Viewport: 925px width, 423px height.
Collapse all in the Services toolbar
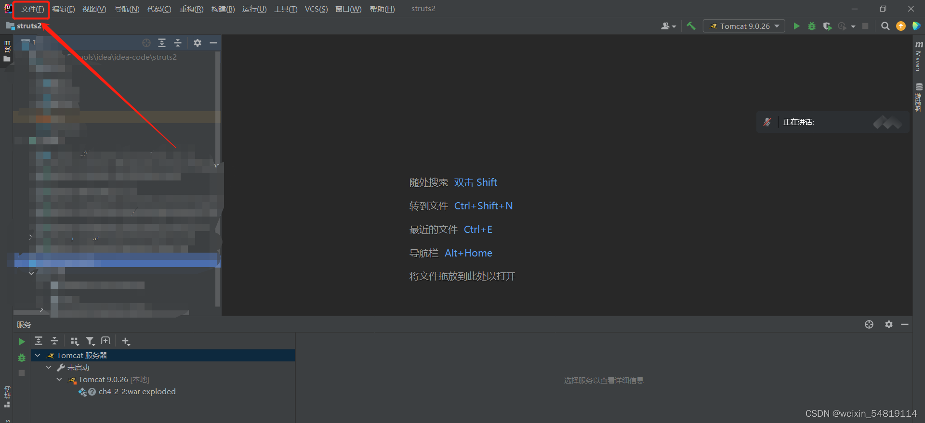(54, 341)
